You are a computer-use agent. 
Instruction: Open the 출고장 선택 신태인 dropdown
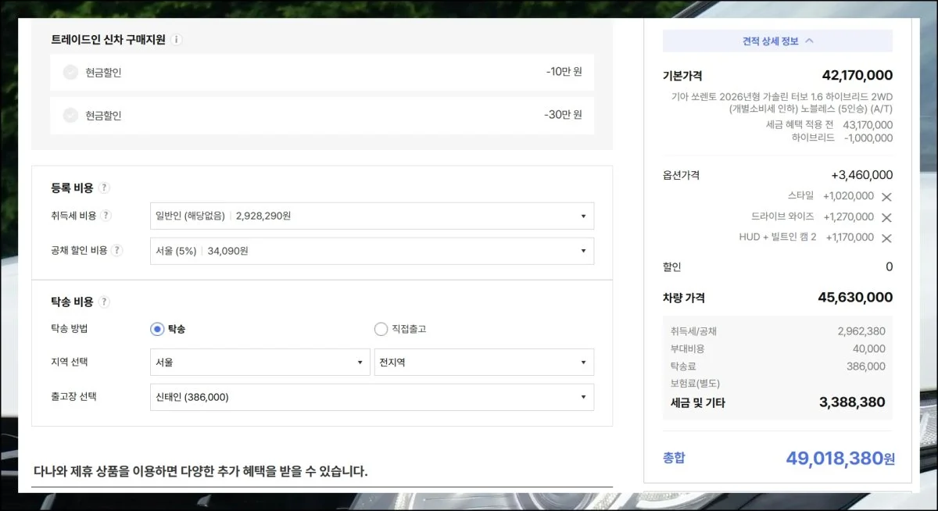pyautogui.click(x=371, y=398)
